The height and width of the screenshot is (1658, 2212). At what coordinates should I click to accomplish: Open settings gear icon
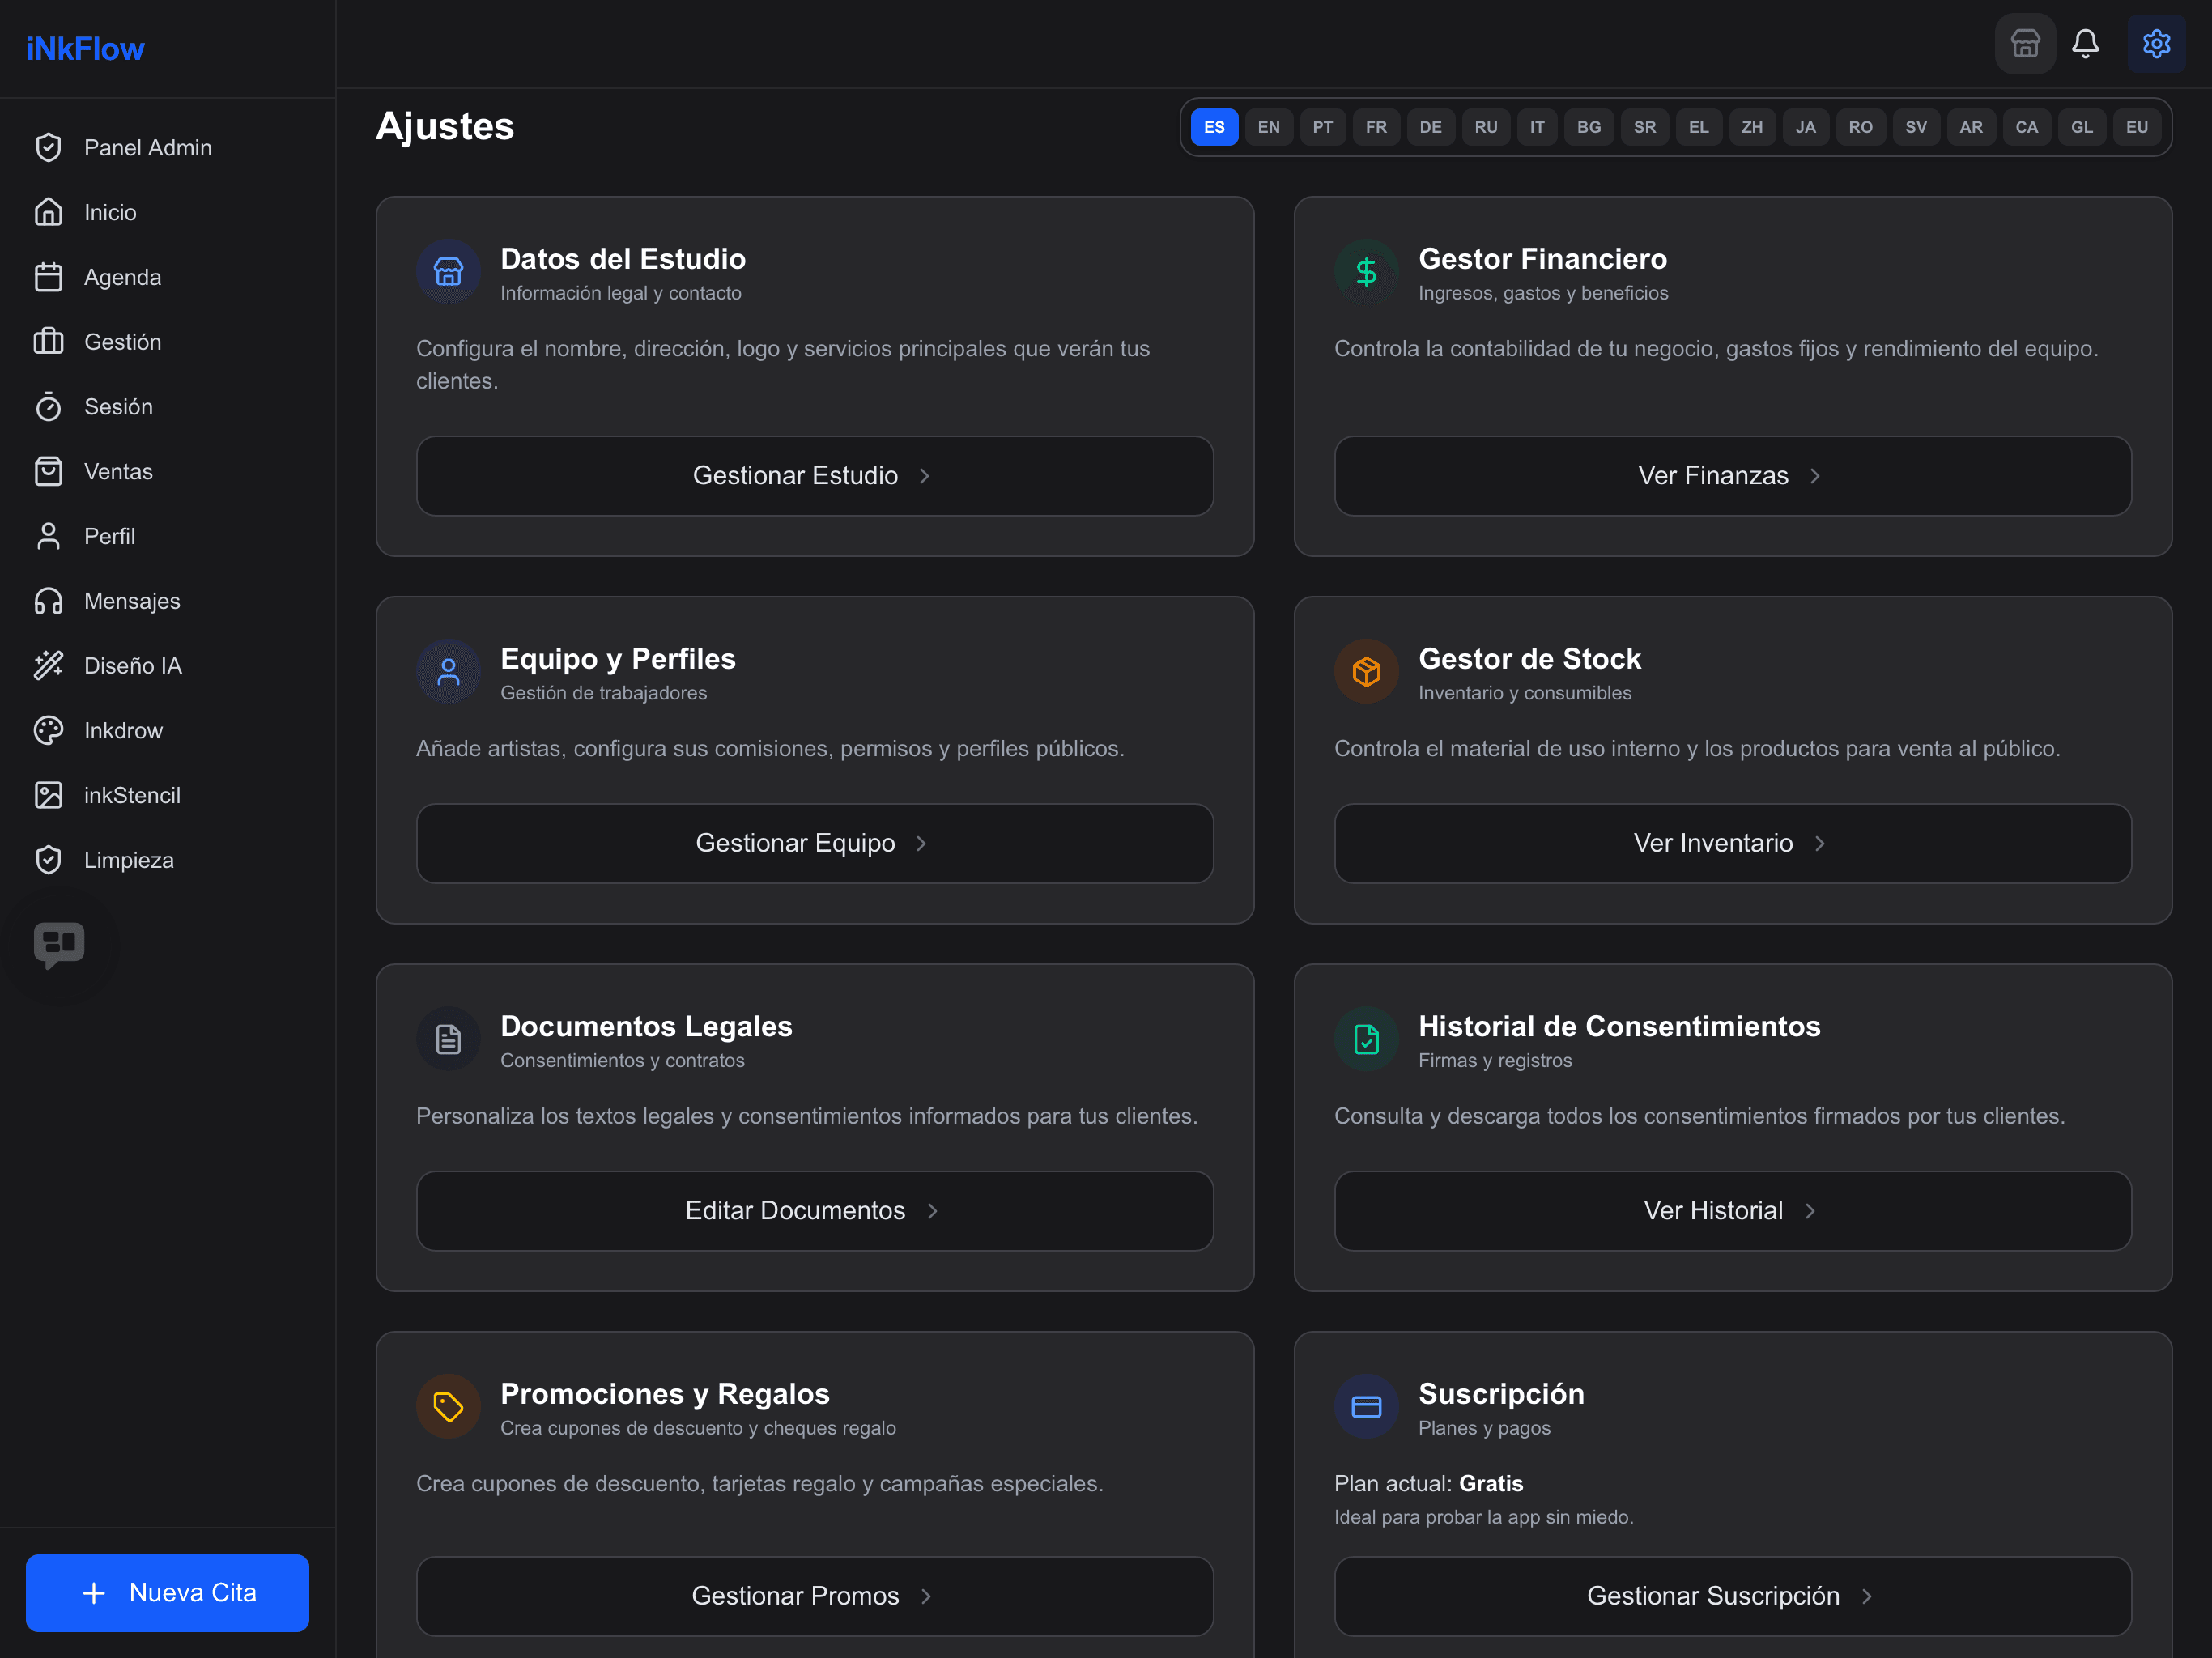click(2156, 44)
